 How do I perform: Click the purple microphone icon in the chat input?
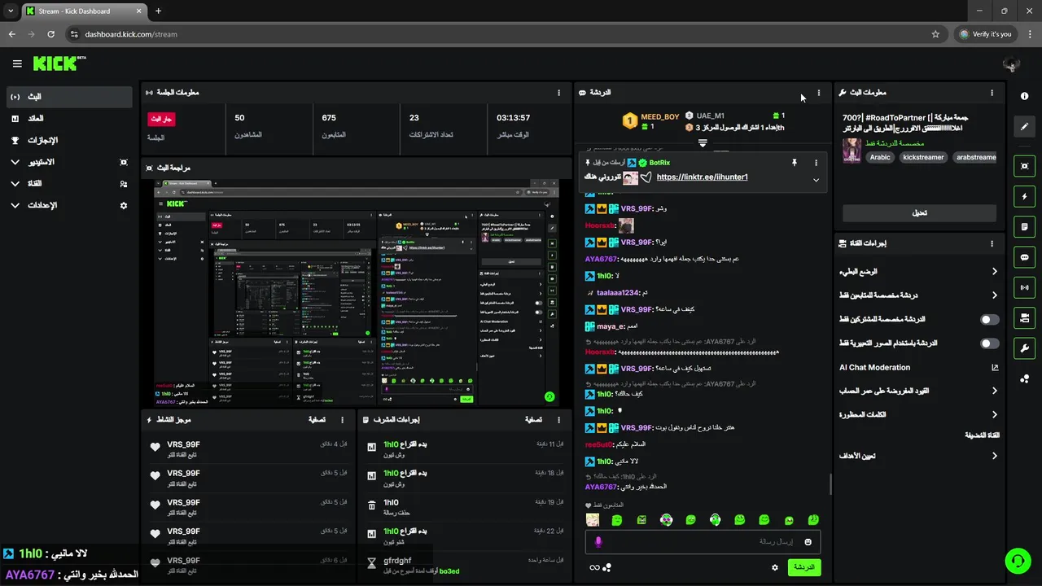(x=598, y=542)
